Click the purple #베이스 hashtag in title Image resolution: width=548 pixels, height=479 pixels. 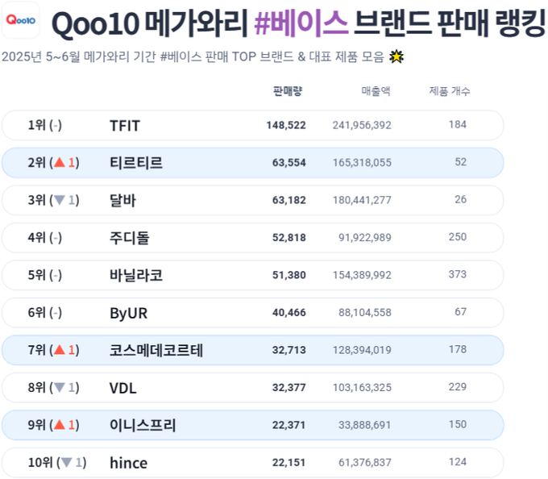301,23
